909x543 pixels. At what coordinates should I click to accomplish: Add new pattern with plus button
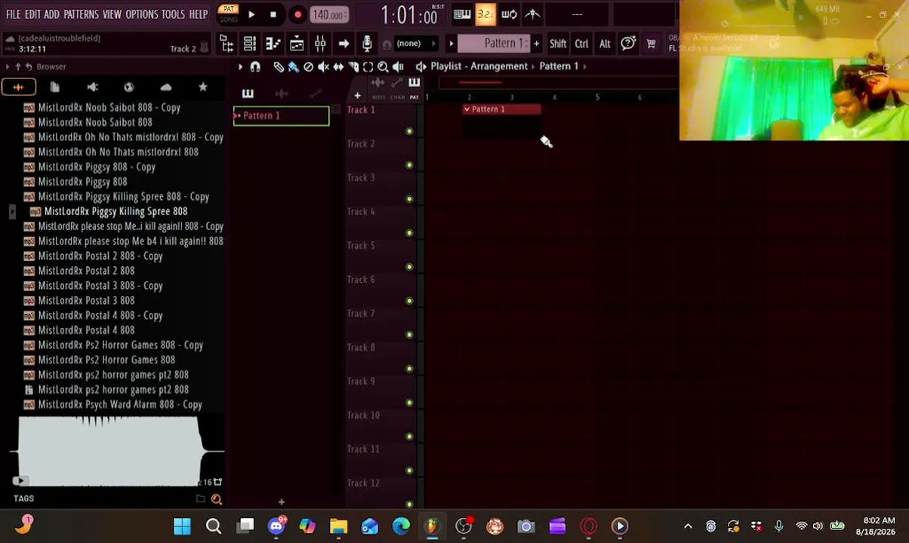click(536, 44)
